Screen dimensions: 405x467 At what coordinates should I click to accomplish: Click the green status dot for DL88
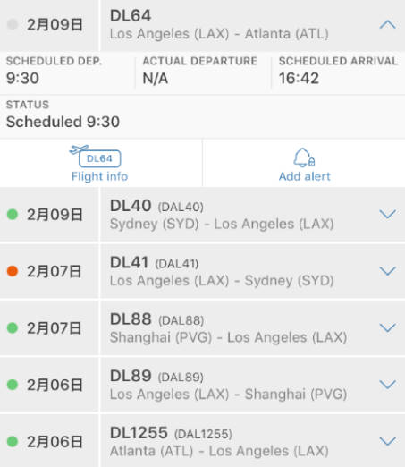coord(13,327)
